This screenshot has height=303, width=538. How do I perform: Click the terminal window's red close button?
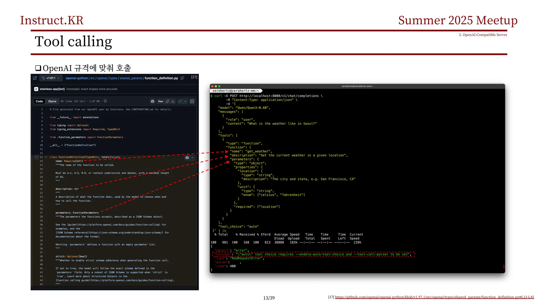[212, 86]
